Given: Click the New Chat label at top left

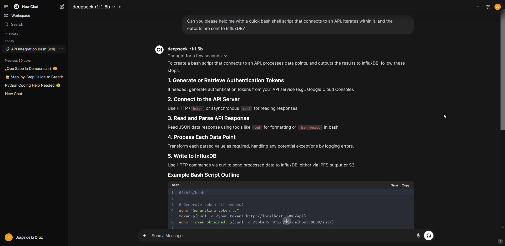Looking at the screenshot, I should 30,7.
